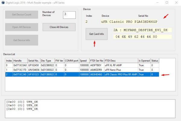This screenshot has height=121, width=181.
Task: Click the Handle column header
Action: point(20,60)
